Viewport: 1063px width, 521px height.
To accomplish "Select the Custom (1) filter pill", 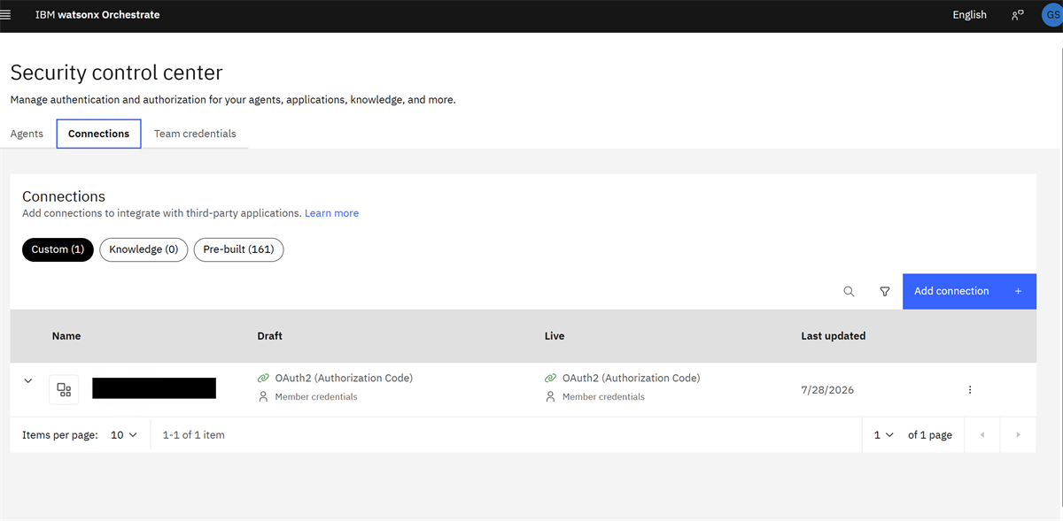I will click(x=58, y=249).
